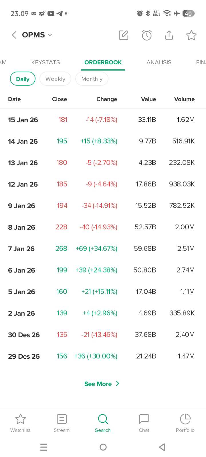Switch to the ANALISIS tab
This screenshot has height=457, width=206.
tap(159, 62)
